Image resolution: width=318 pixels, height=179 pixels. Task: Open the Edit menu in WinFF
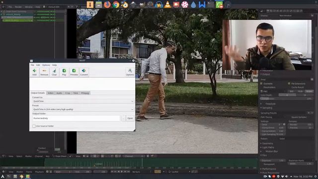point(38,65)
